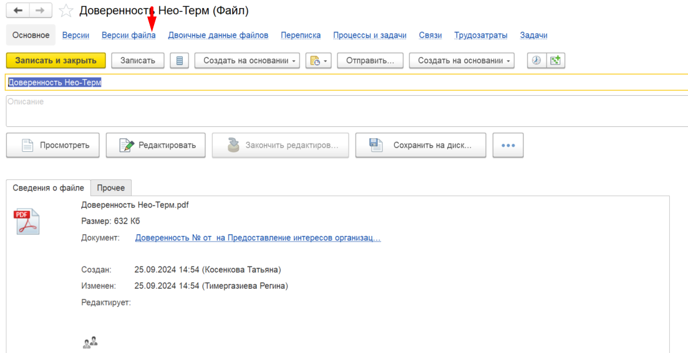Click Сохранить на диск... button
This screenshot has width=688, height=353.
(x=420, y=146)
